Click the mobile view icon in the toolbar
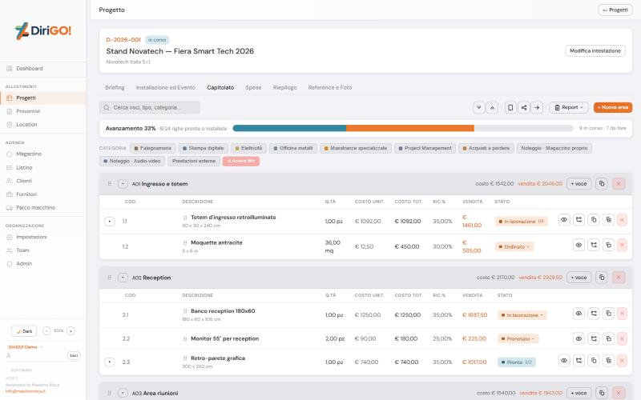Viewport: 641px width, 400px height. click(510, 108)
